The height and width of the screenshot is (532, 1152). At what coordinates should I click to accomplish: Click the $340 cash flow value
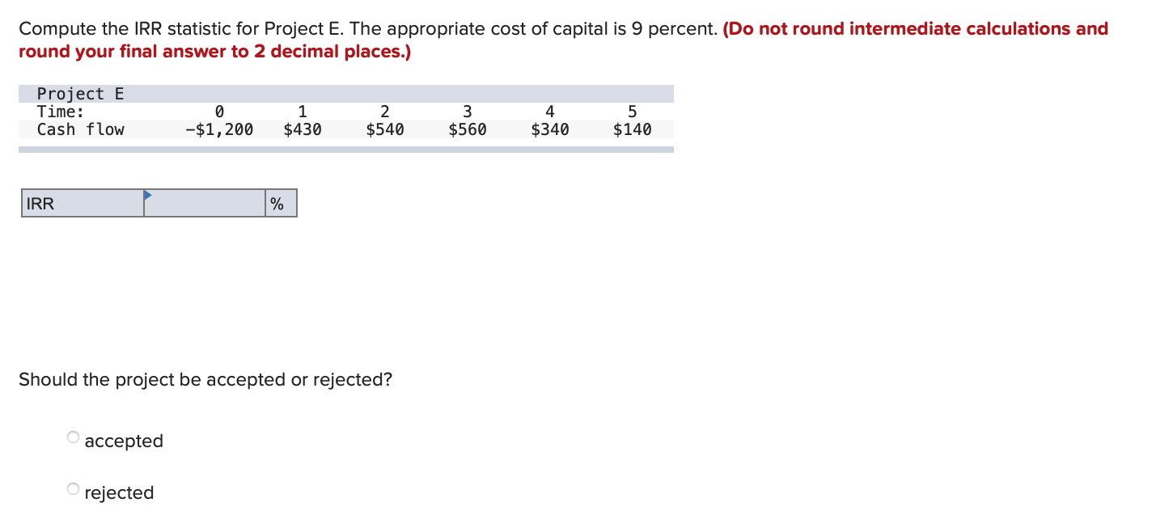550,129
